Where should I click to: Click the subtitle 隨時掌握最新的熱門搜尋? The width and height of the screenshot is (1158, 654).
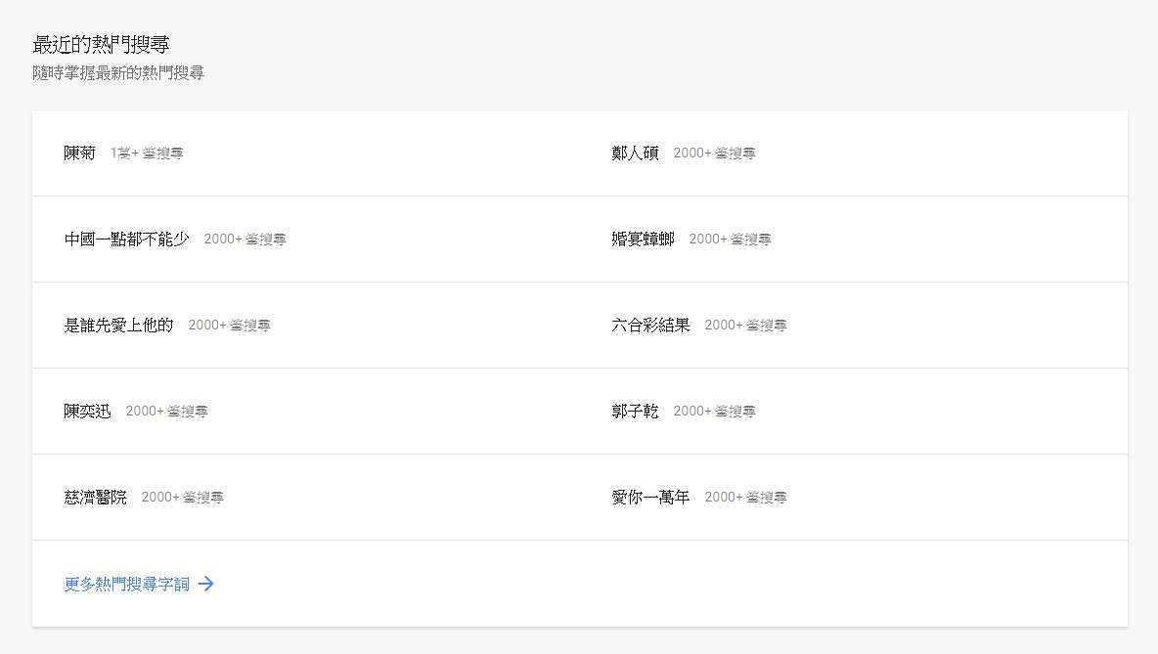point(118,73)
